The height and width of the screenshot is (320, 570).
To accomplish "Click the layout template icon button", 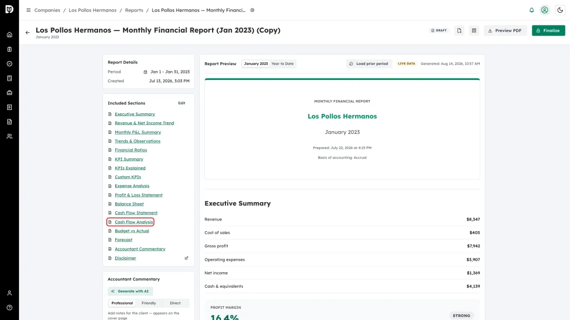I will point(474,31).
